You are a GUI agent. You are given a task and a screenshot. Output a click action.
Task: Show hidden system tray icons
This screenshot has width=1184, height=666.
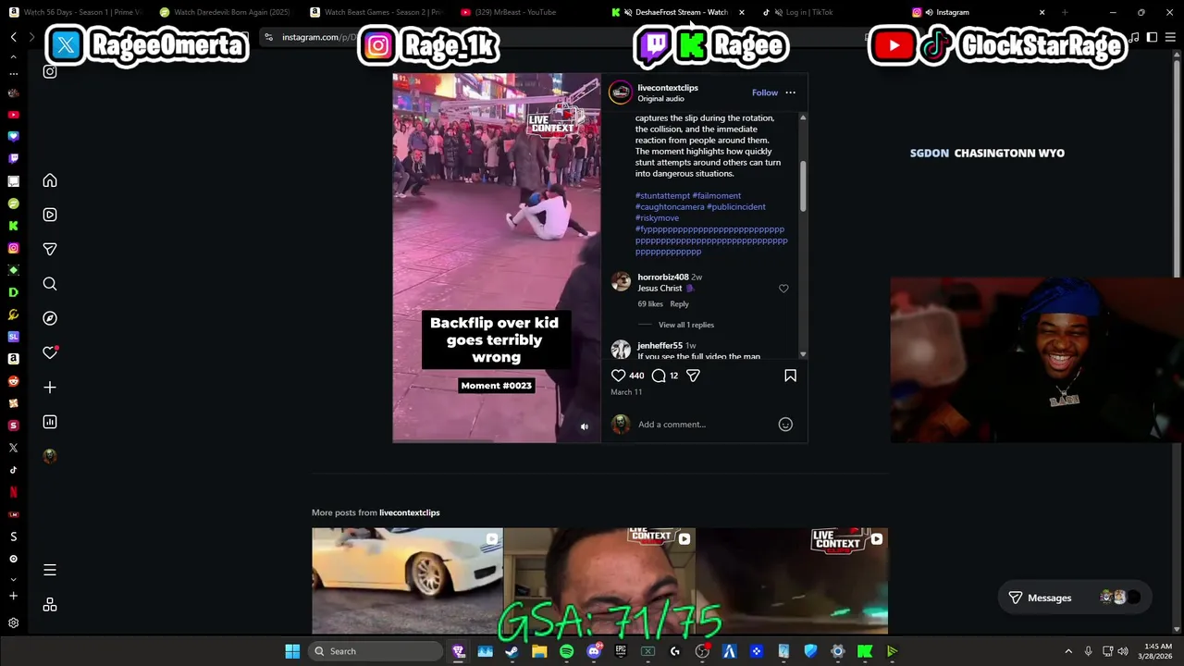tap(1068, 651)
